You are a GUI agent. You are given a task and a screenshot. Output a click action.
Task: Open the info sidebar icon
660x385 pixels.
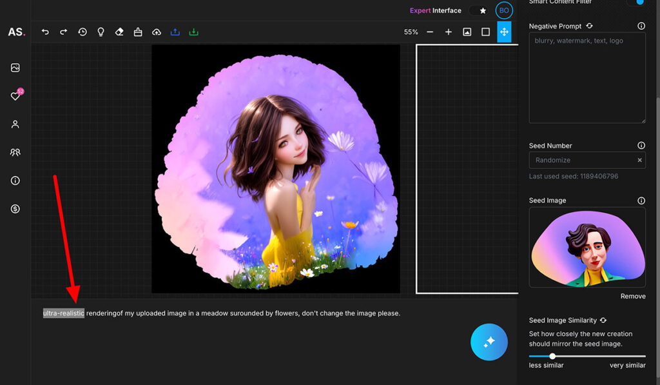click(x=15, y=181)
